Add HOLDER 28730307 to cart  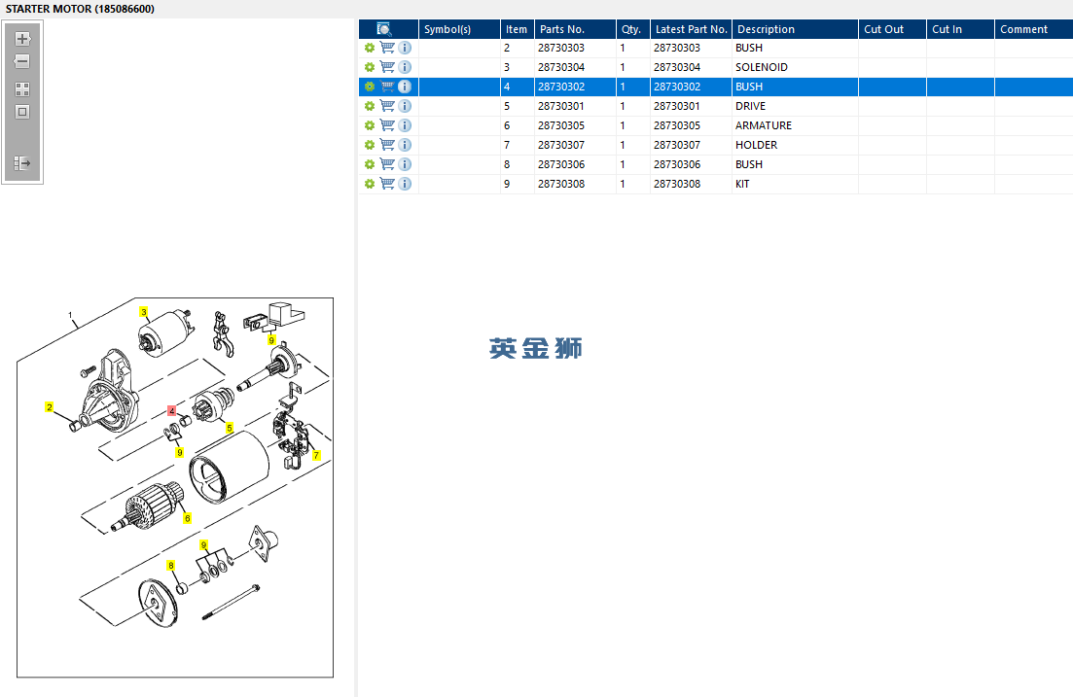tap(387, 145)
